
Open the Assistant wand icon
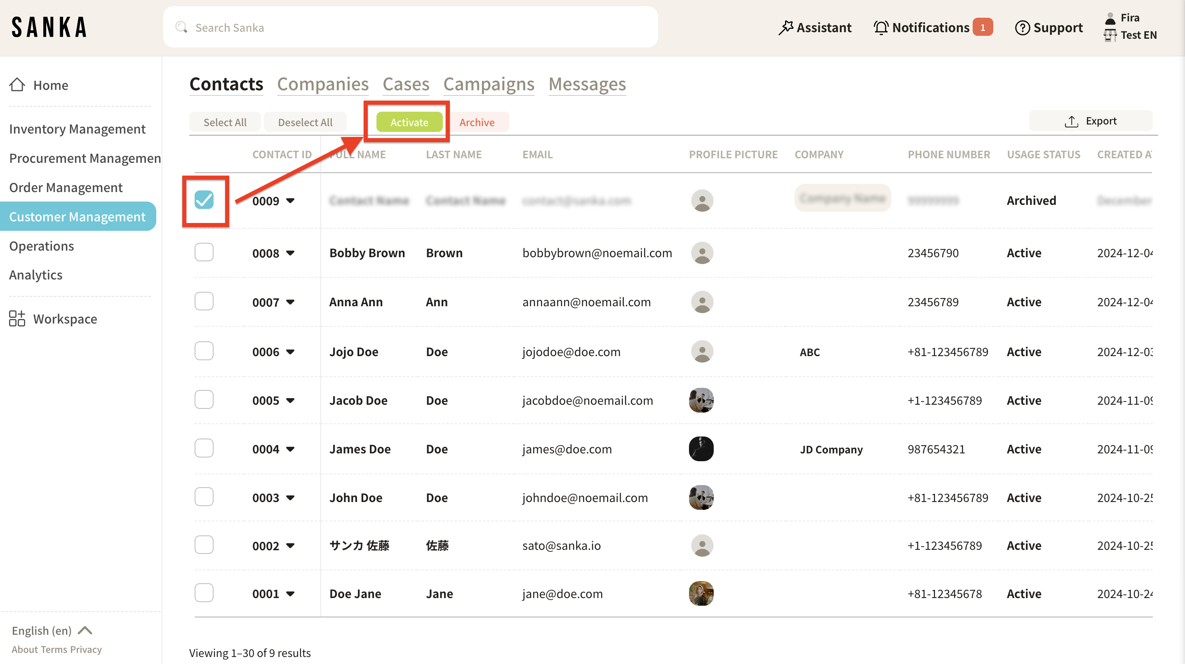pos(786,28)
